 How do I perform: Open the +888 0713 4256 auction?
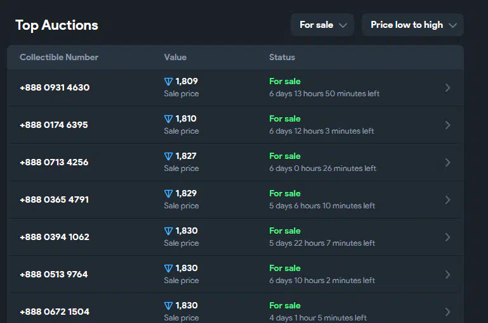tap(54, 162)
